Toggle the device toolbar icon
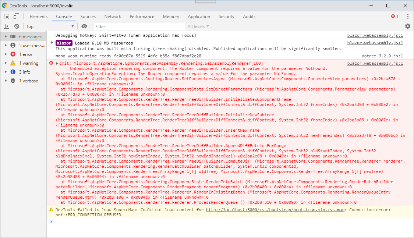 (16, 16)
